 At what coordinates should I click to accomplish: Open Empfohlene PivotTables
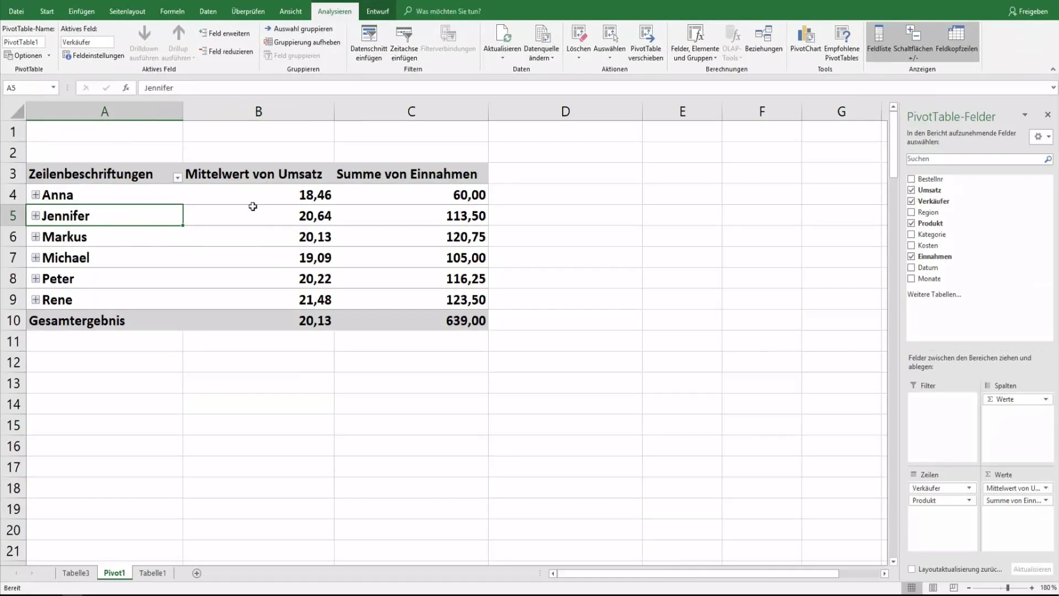coord(841,43)
